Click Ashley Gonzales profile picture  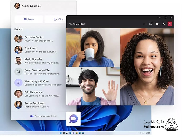(17, 6)
